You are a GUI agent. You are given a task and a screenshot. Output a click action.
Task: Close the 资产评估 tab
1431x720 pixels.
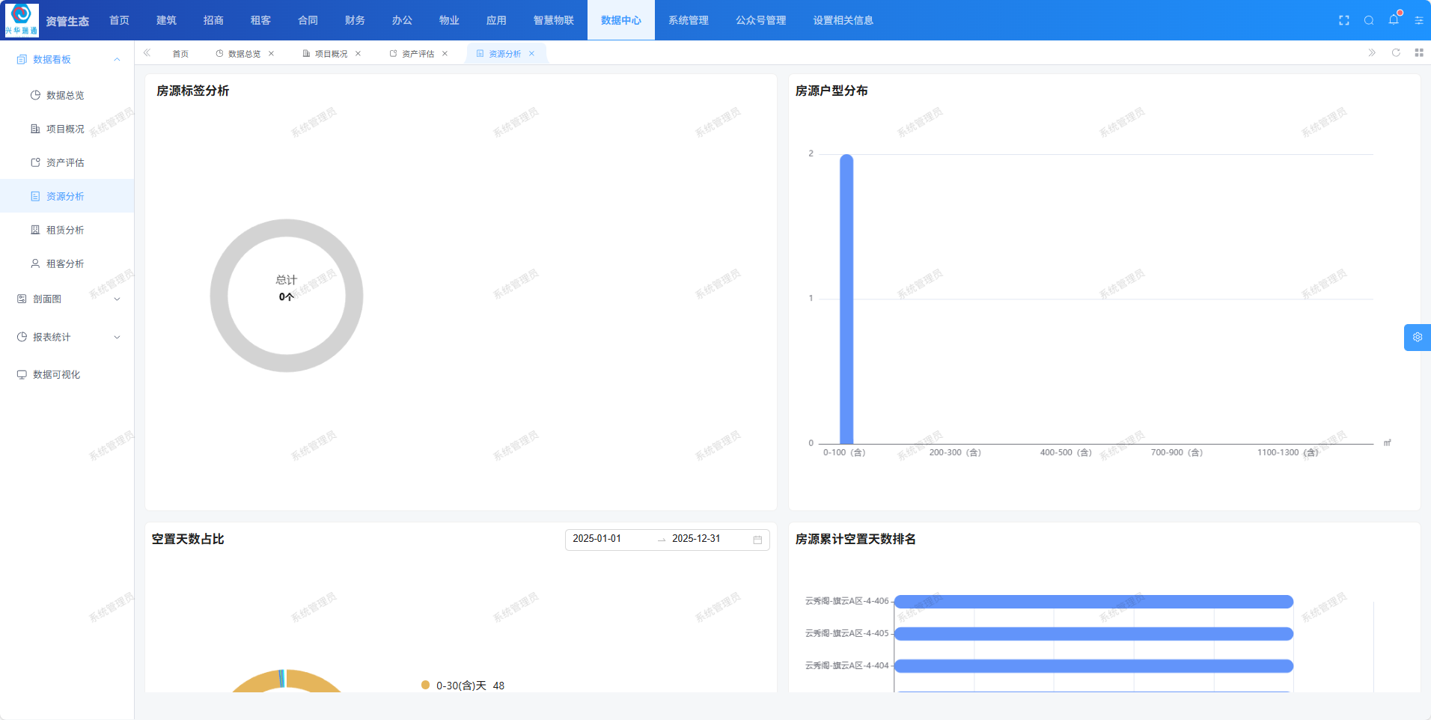[x=445, y=54]
